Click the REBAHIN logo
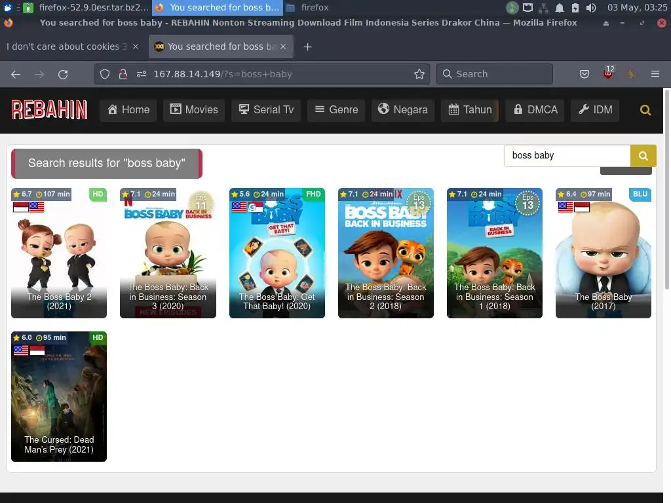Viewport: 671px width, 503px height. (x=49, y=110)
